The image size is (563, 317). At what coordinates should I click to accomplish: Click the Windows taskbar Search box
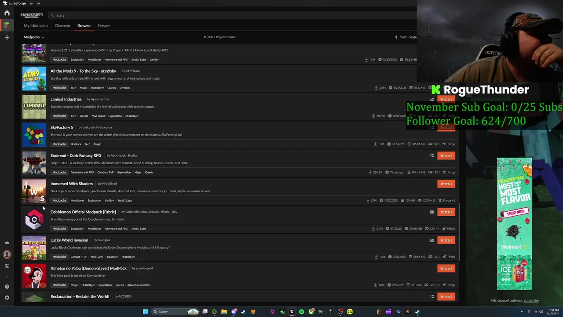coord(175,312)
